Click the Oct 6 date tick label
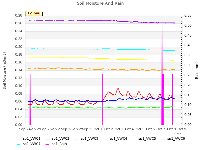Viewport: 201px width, 150px height. pyautogui.click(x=150, y=129)
